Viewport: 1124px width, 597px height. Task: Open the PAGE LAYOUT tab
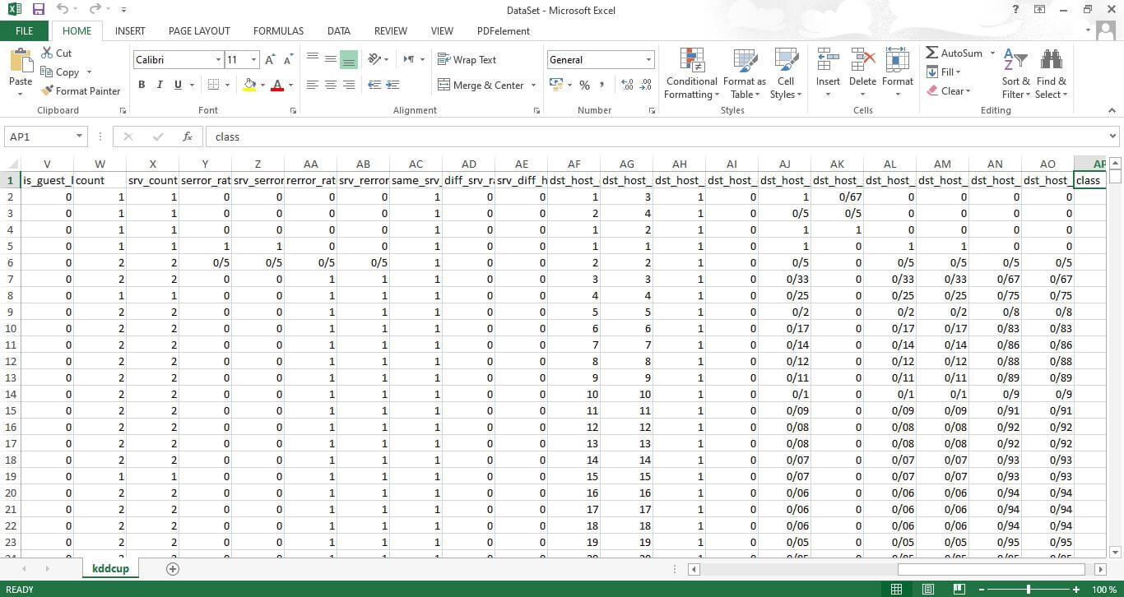coord(199,30)
